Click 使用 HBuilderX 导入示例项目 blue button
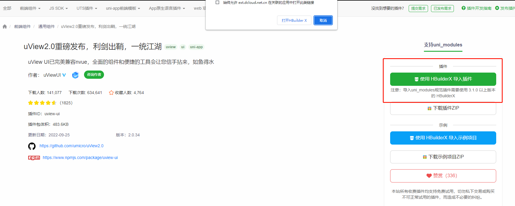The height and width of the screenshot is (206, 515). pos(443,138)
